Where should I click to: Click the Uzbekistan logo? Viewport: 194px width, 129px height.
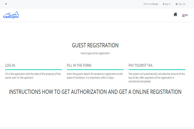(12, 15)
